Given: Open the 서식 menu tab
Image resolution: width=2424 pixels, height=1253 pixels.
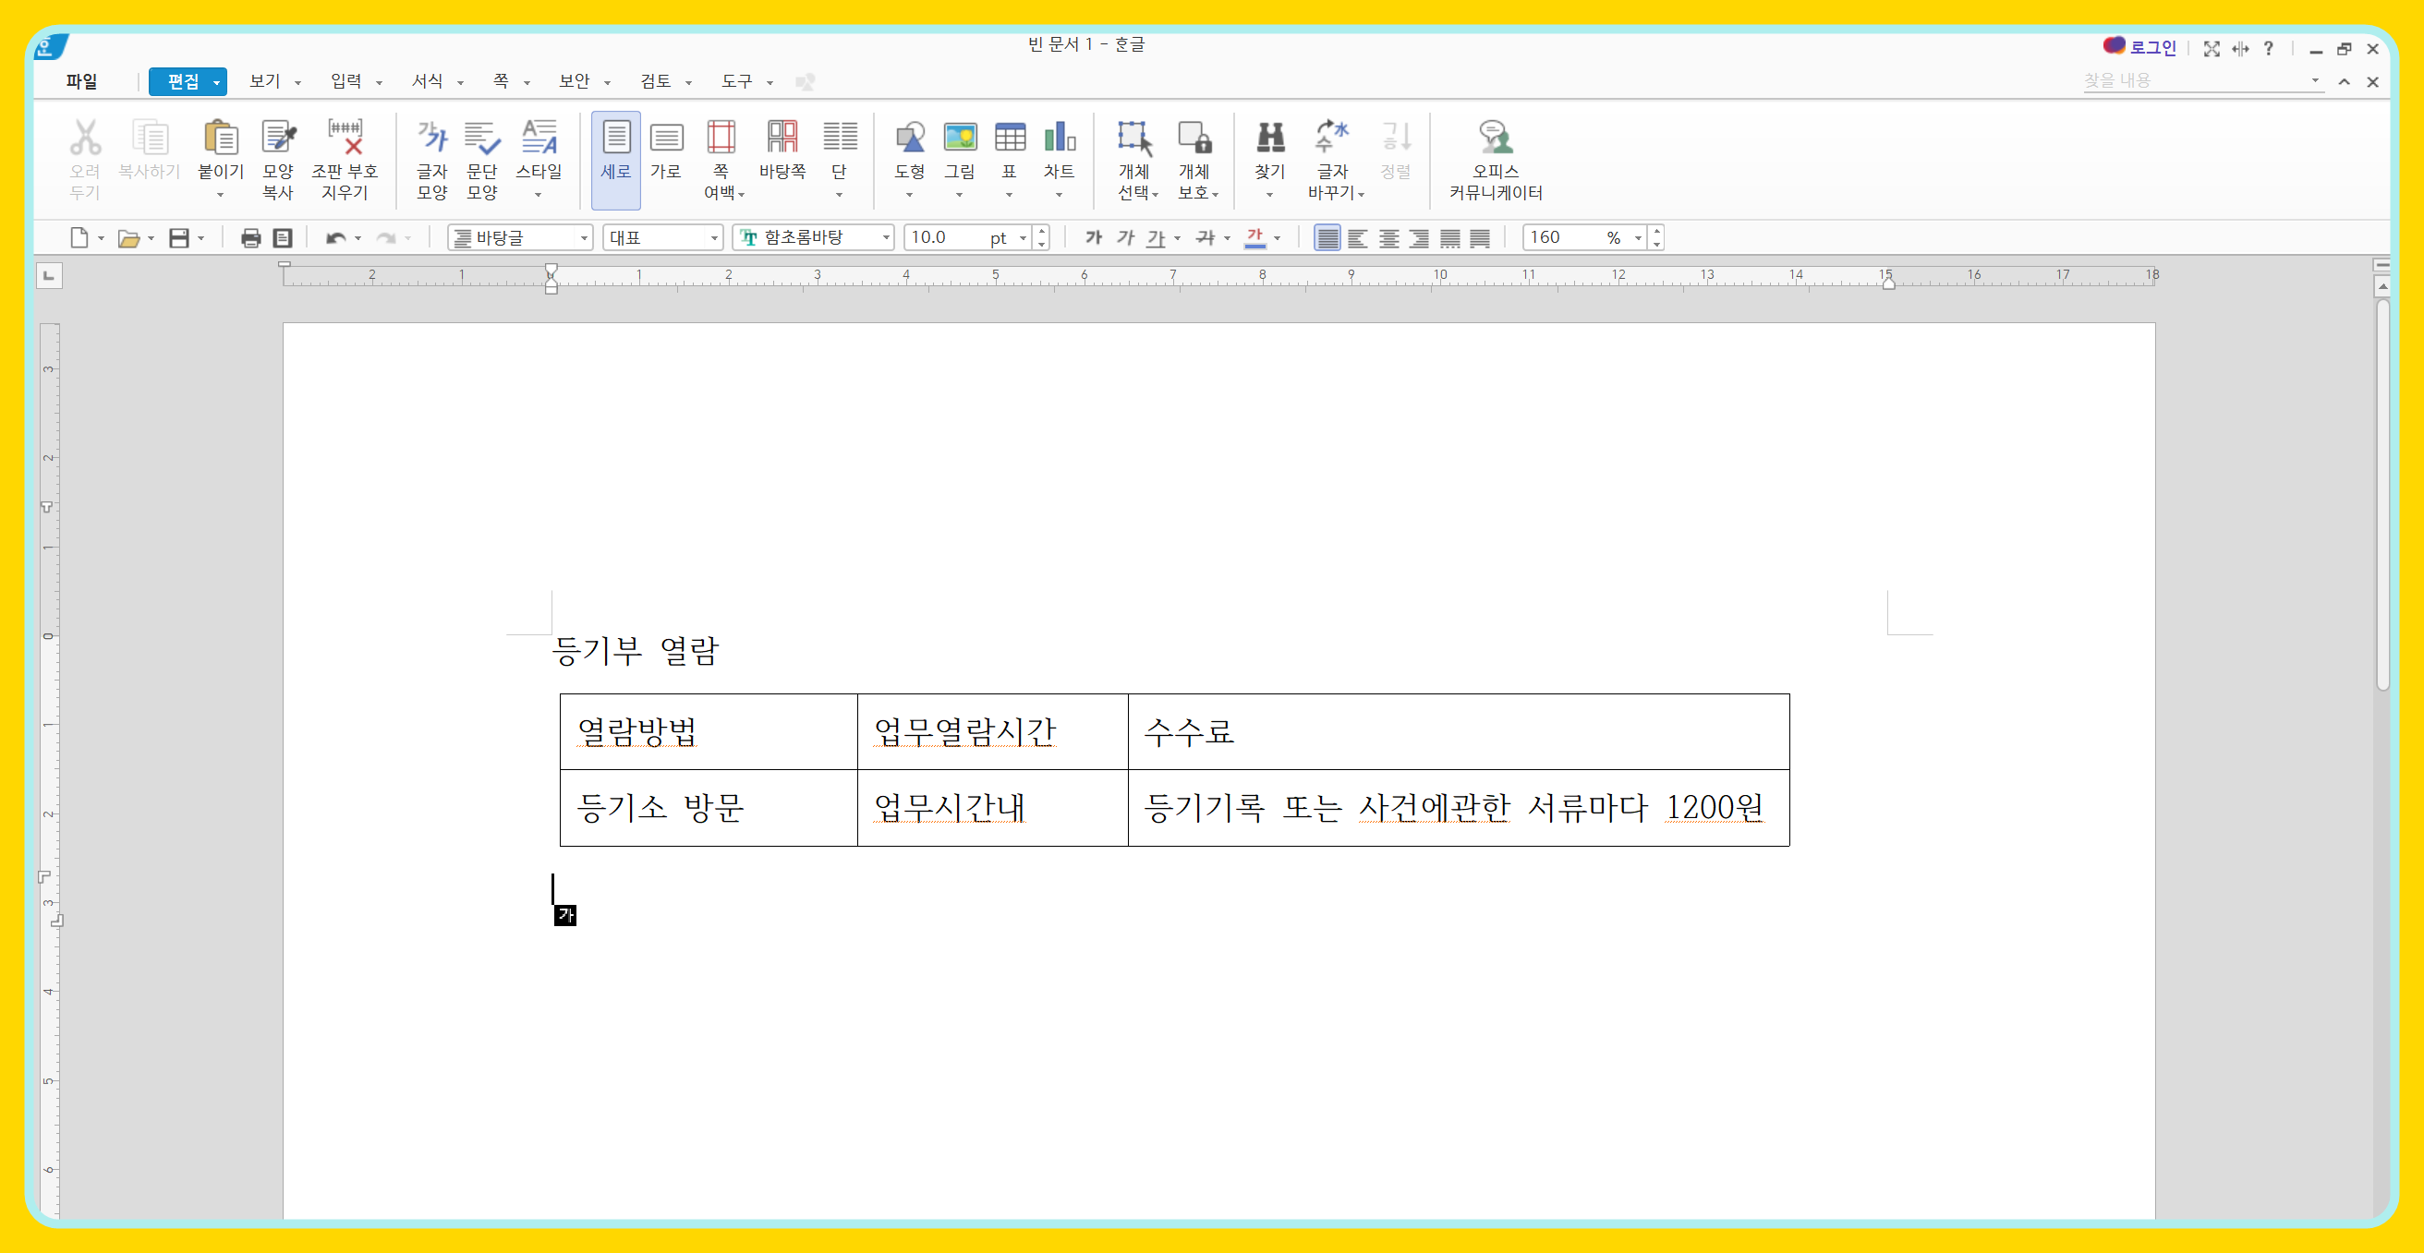Looking at the screenshot, I should point(427,82).
